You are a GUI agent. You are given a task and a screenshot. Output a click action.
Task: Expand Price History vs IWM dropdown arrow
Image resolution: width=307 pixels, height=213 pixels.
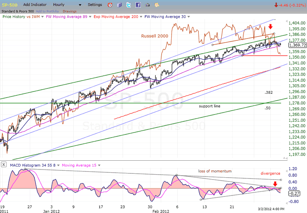coord(43,17)
